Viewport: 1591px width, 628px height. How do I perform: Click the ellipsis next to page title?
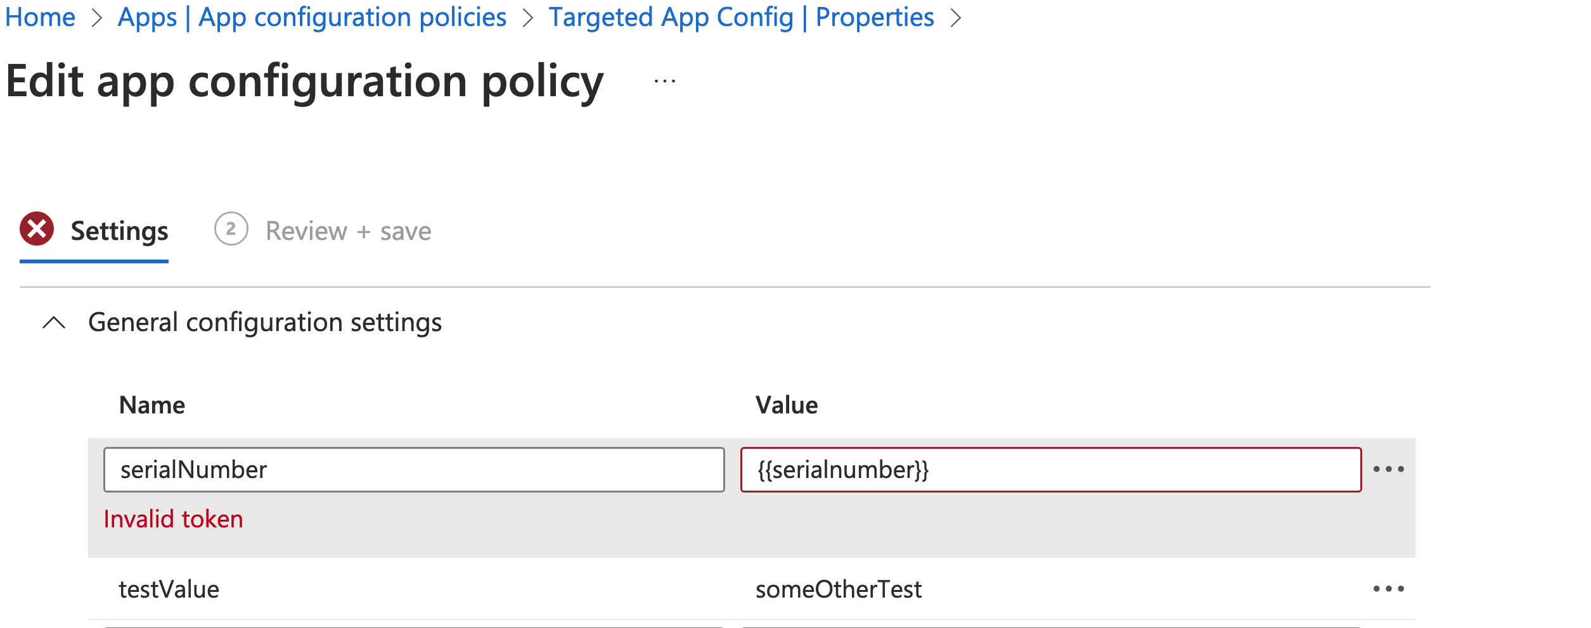coord(663,81)
